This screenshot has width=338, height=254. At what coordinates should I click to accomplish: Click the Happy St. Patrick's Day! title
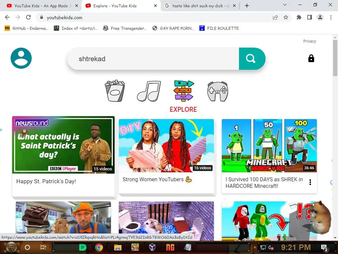pyautogui.click(x=46, y=181)
